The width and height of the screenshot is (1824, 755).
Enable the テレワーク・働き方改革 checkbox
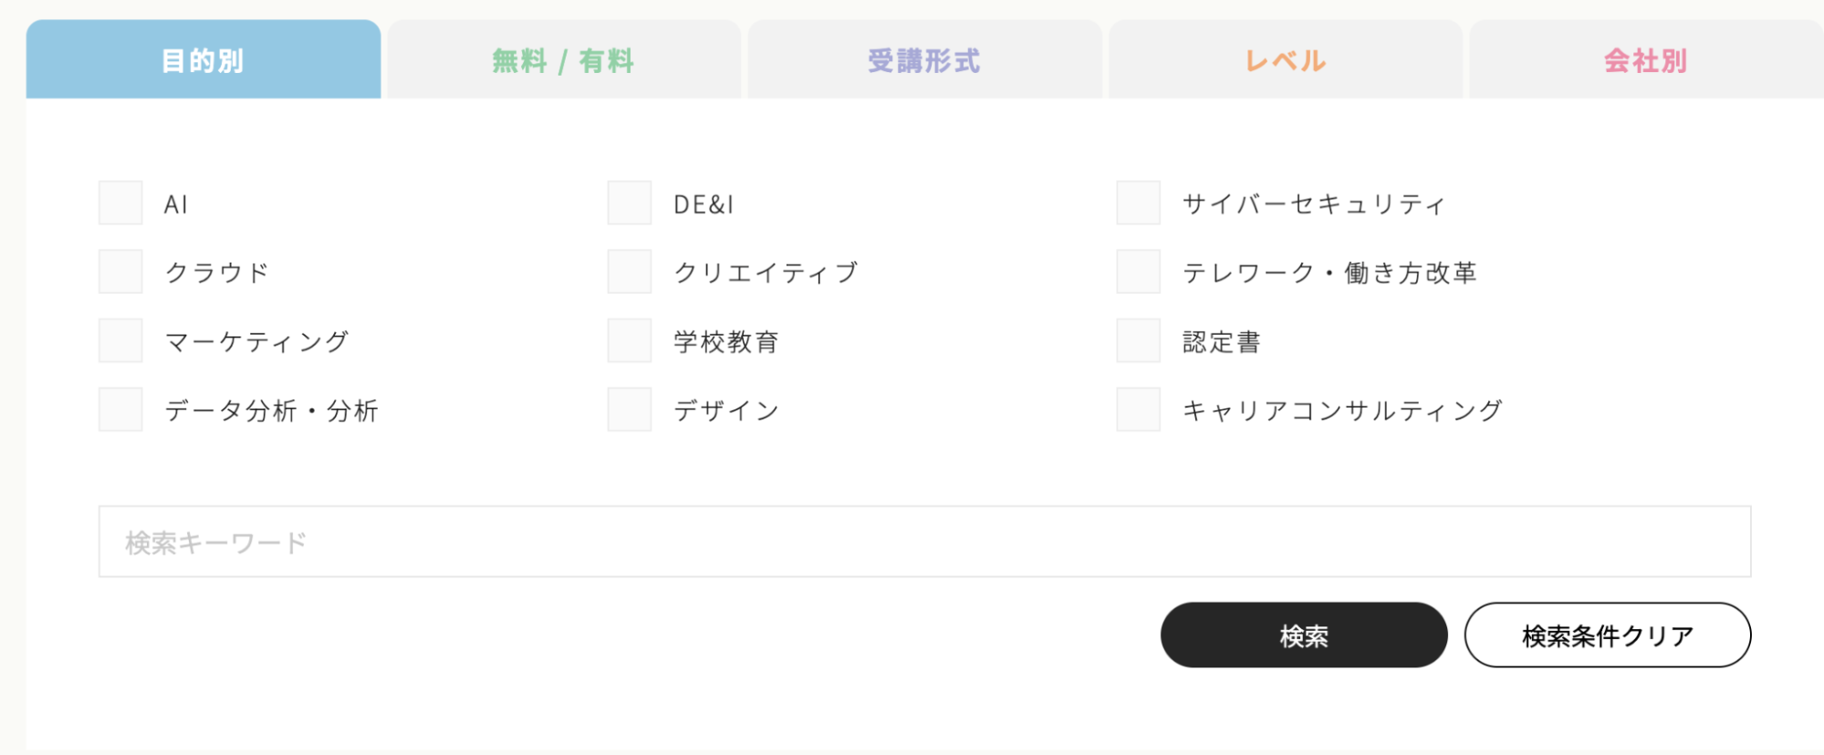(1139, 272)
